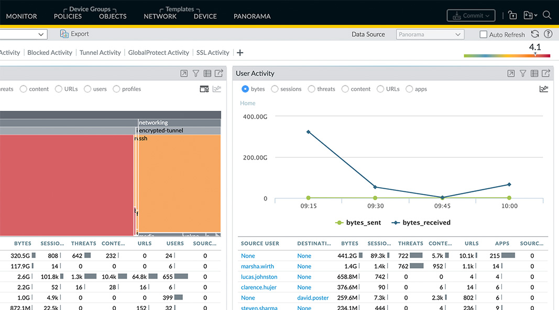Select the treemap view icon on left panel

pos(204,89)
